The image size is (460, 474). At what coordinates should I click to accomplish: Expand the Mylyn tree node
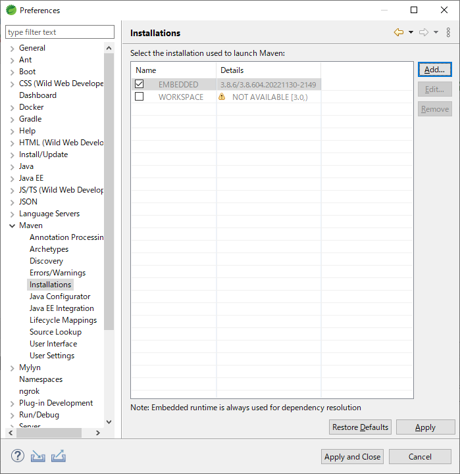point(12,368)
